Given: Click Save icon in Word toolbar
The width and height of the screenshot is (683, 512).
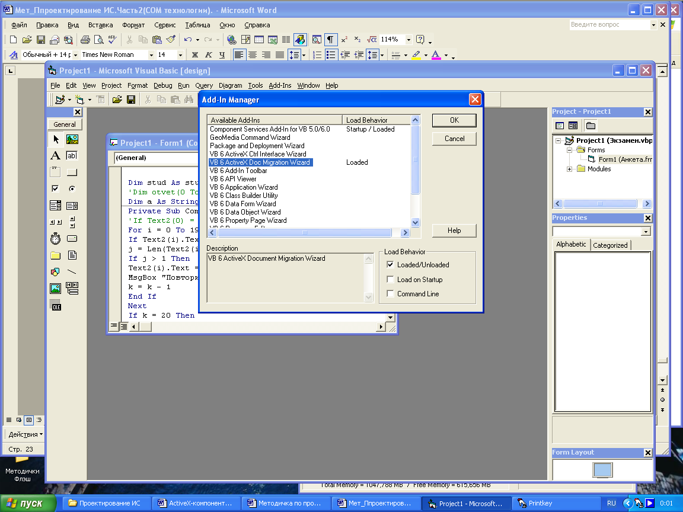Looking at the screenshot, I should (x=41, y=40).
